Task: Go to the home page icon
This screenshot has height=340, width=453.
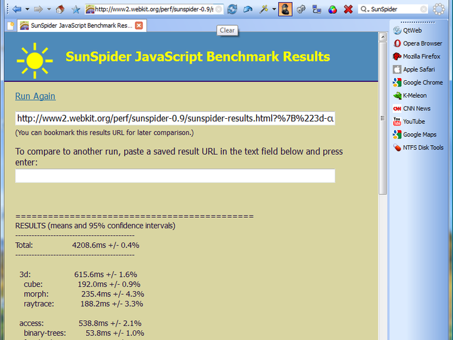Action: pyautogui.click(x=60, y=9)
